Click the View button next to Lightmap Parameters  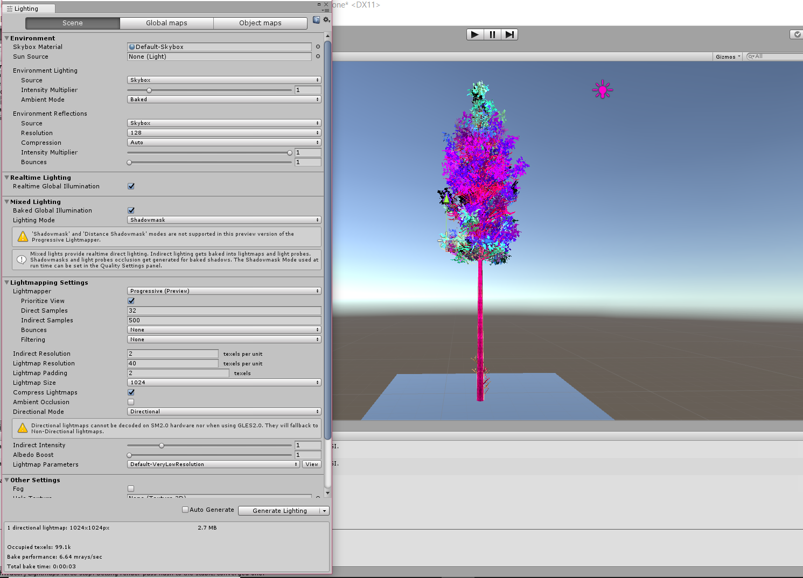click(311, 464)
